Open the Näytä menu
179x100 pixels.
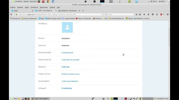[x=27, y=7]
